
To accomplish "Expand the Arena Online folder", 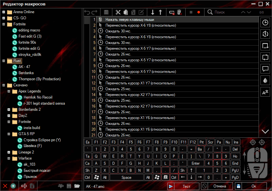I will click(4, 12).
